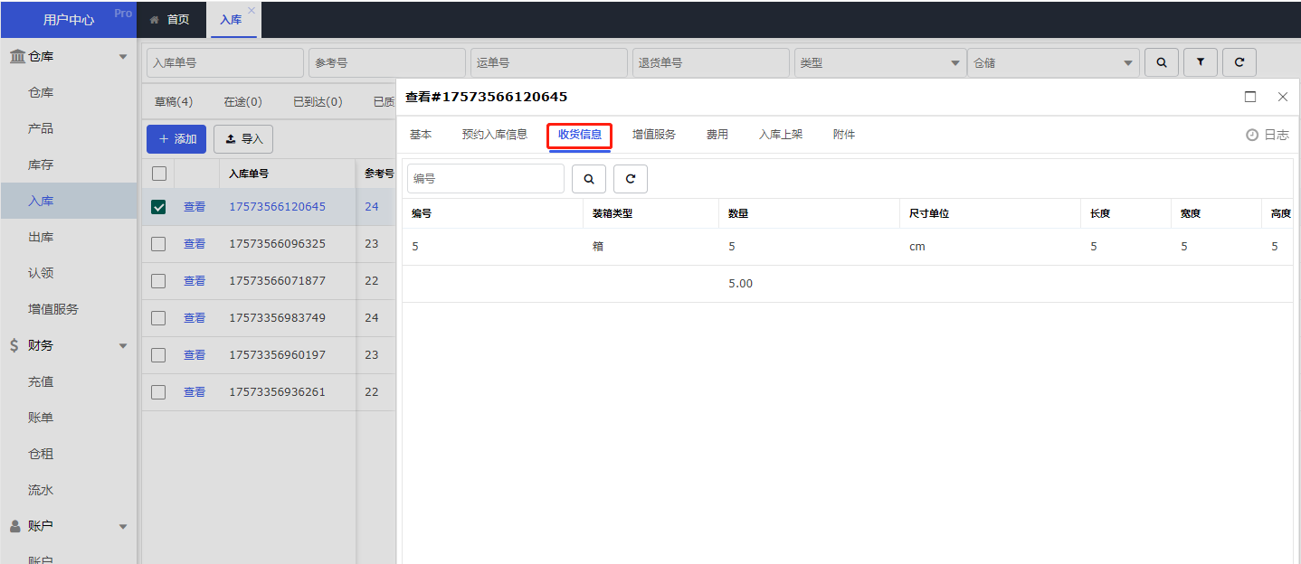Click the refresh icon in the top filter bar

tap(1239, 62)
